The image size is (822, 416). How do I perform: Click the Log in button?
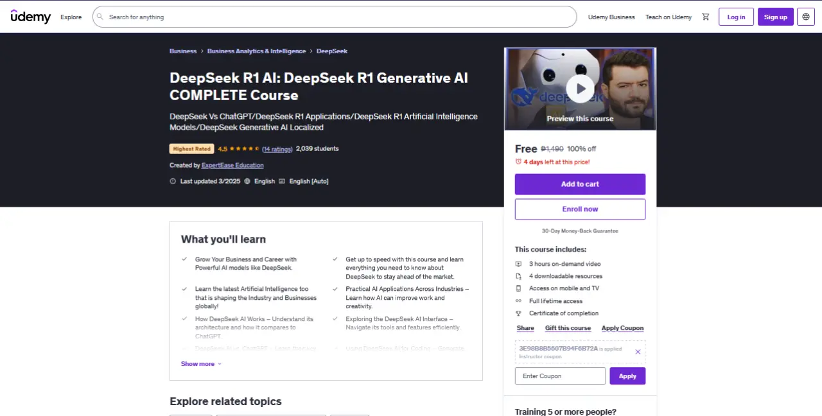(736, 17)
